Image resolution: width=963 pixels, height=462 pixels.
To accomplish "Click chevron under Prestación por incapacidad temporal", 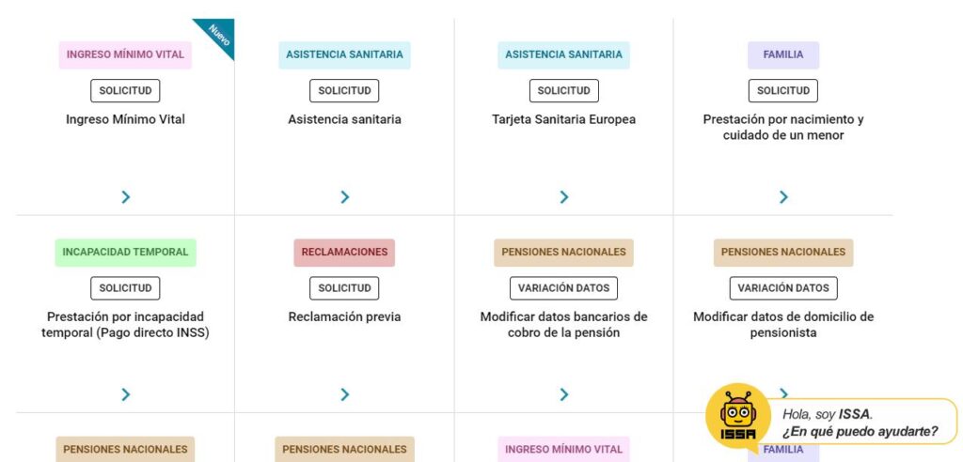I will [125, 394].
